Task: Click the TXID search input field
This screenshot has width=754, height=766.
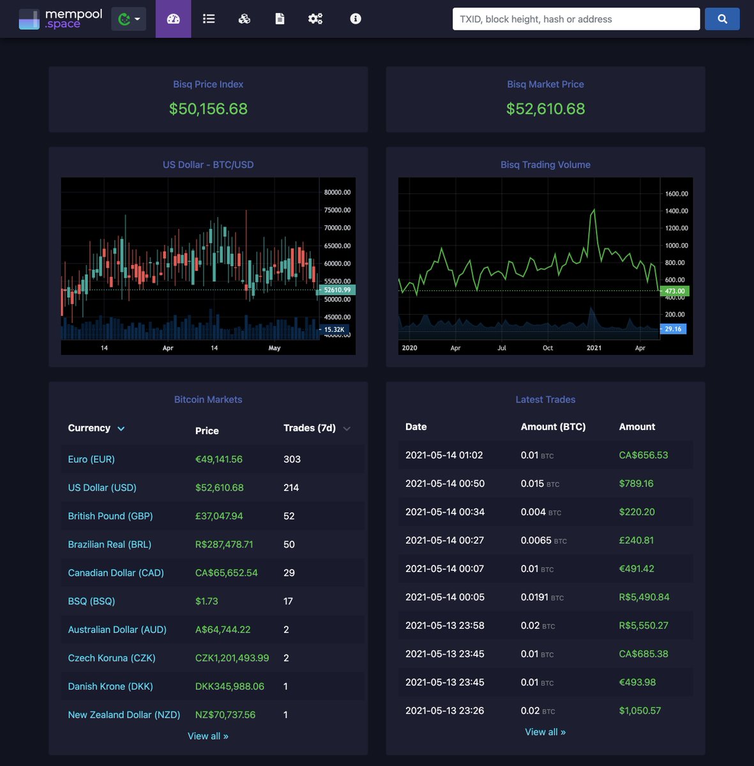Action: [575, 19]
